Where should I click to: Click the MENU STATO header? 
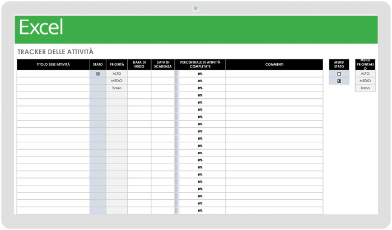point(339,65)
